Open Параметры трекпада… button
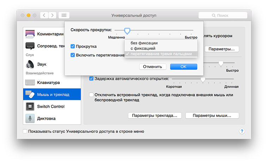268x163 pixels. click(155, 115)
